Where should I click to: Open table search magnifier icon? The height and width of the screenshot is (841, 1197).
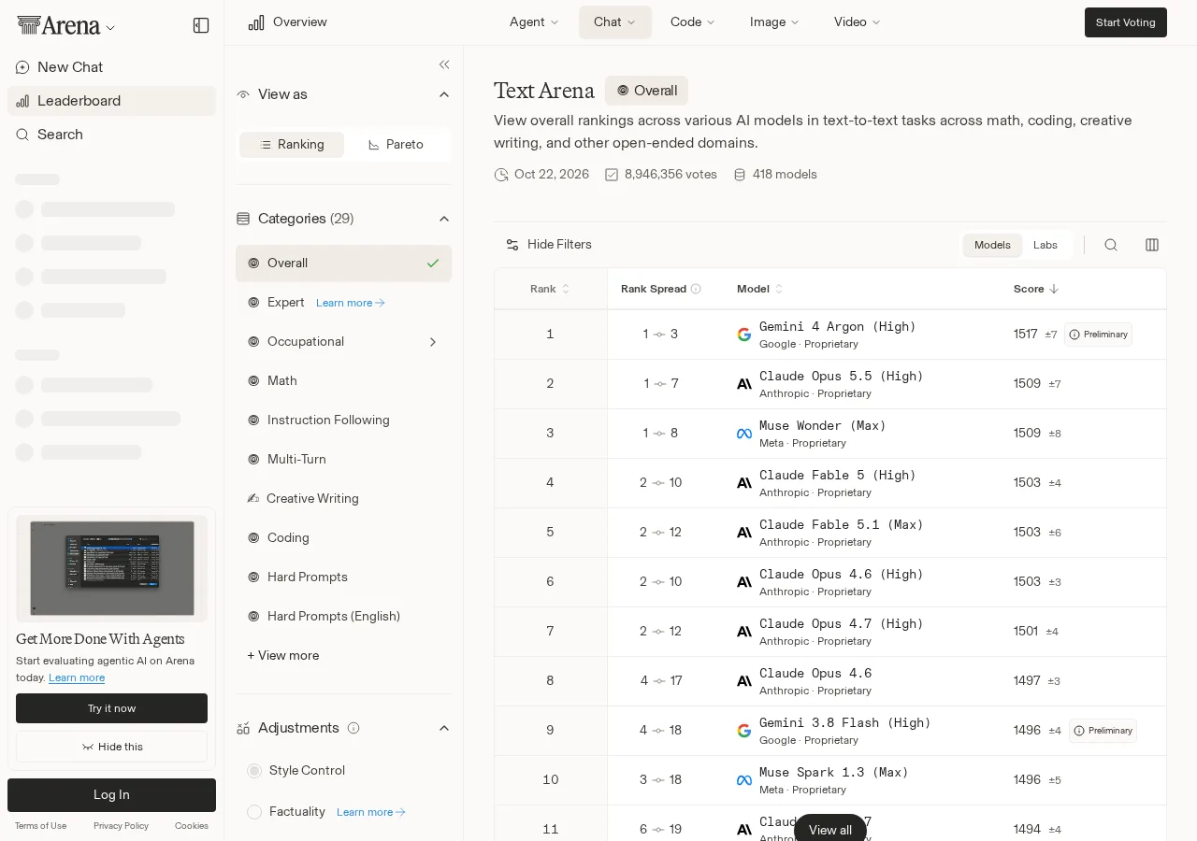[1111, 245]
